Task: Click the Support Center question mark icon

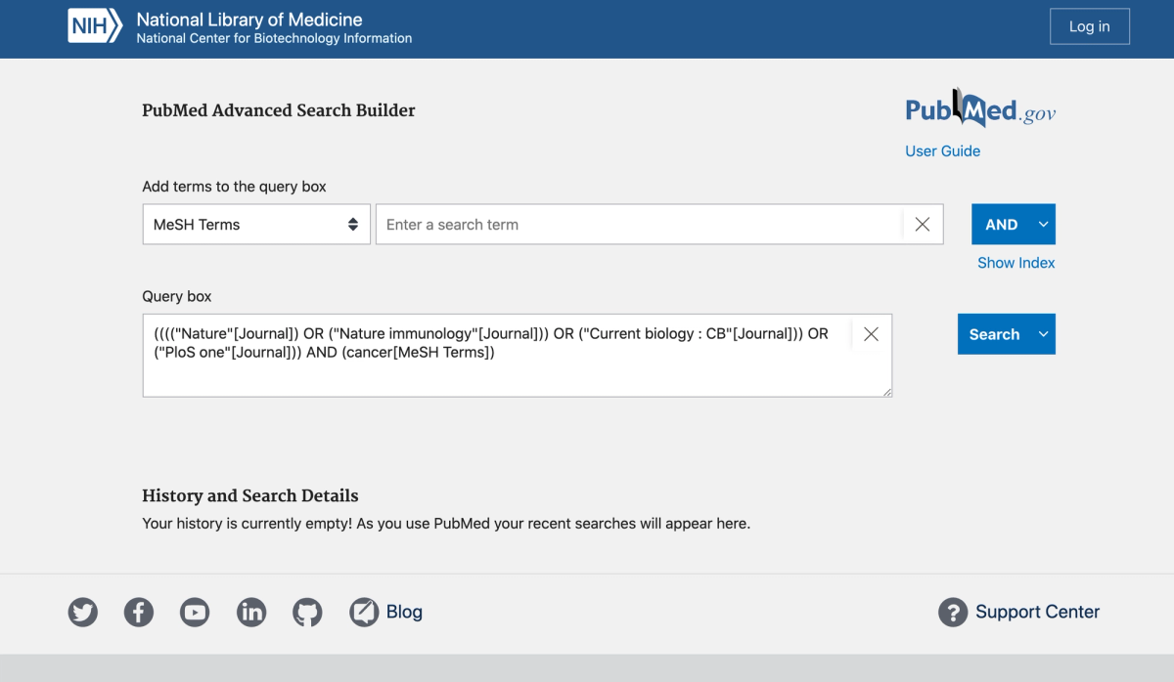Action: (953, 613)
